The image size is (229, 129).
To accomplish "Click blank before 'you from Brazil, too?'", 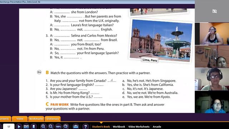I will [62, 44].
